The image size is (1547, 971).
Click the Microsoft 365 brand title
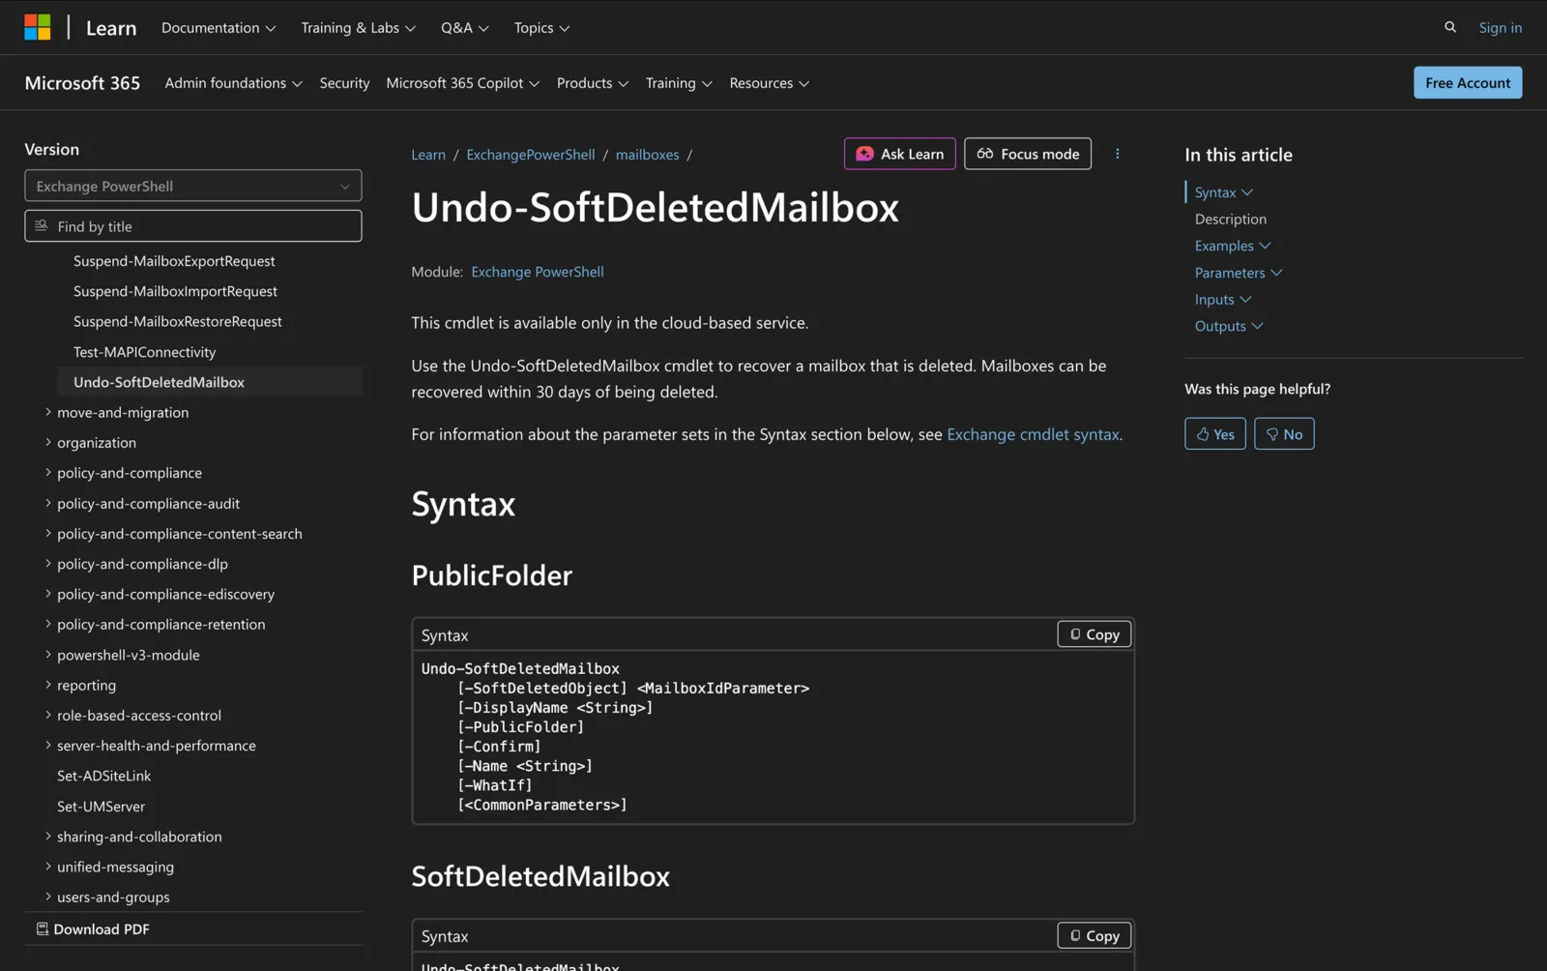(x=82, y=83)
